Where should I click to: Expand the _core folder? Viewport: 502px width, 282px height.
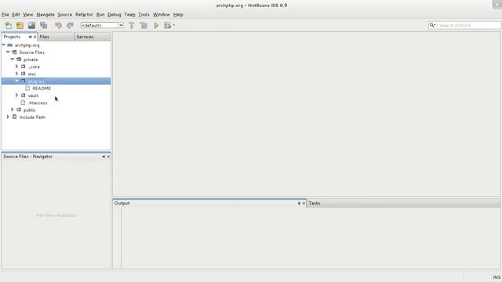pos(17,67)
